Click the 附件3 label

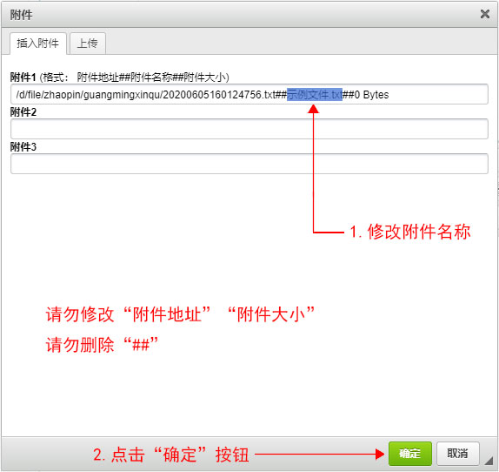[23, 147]
